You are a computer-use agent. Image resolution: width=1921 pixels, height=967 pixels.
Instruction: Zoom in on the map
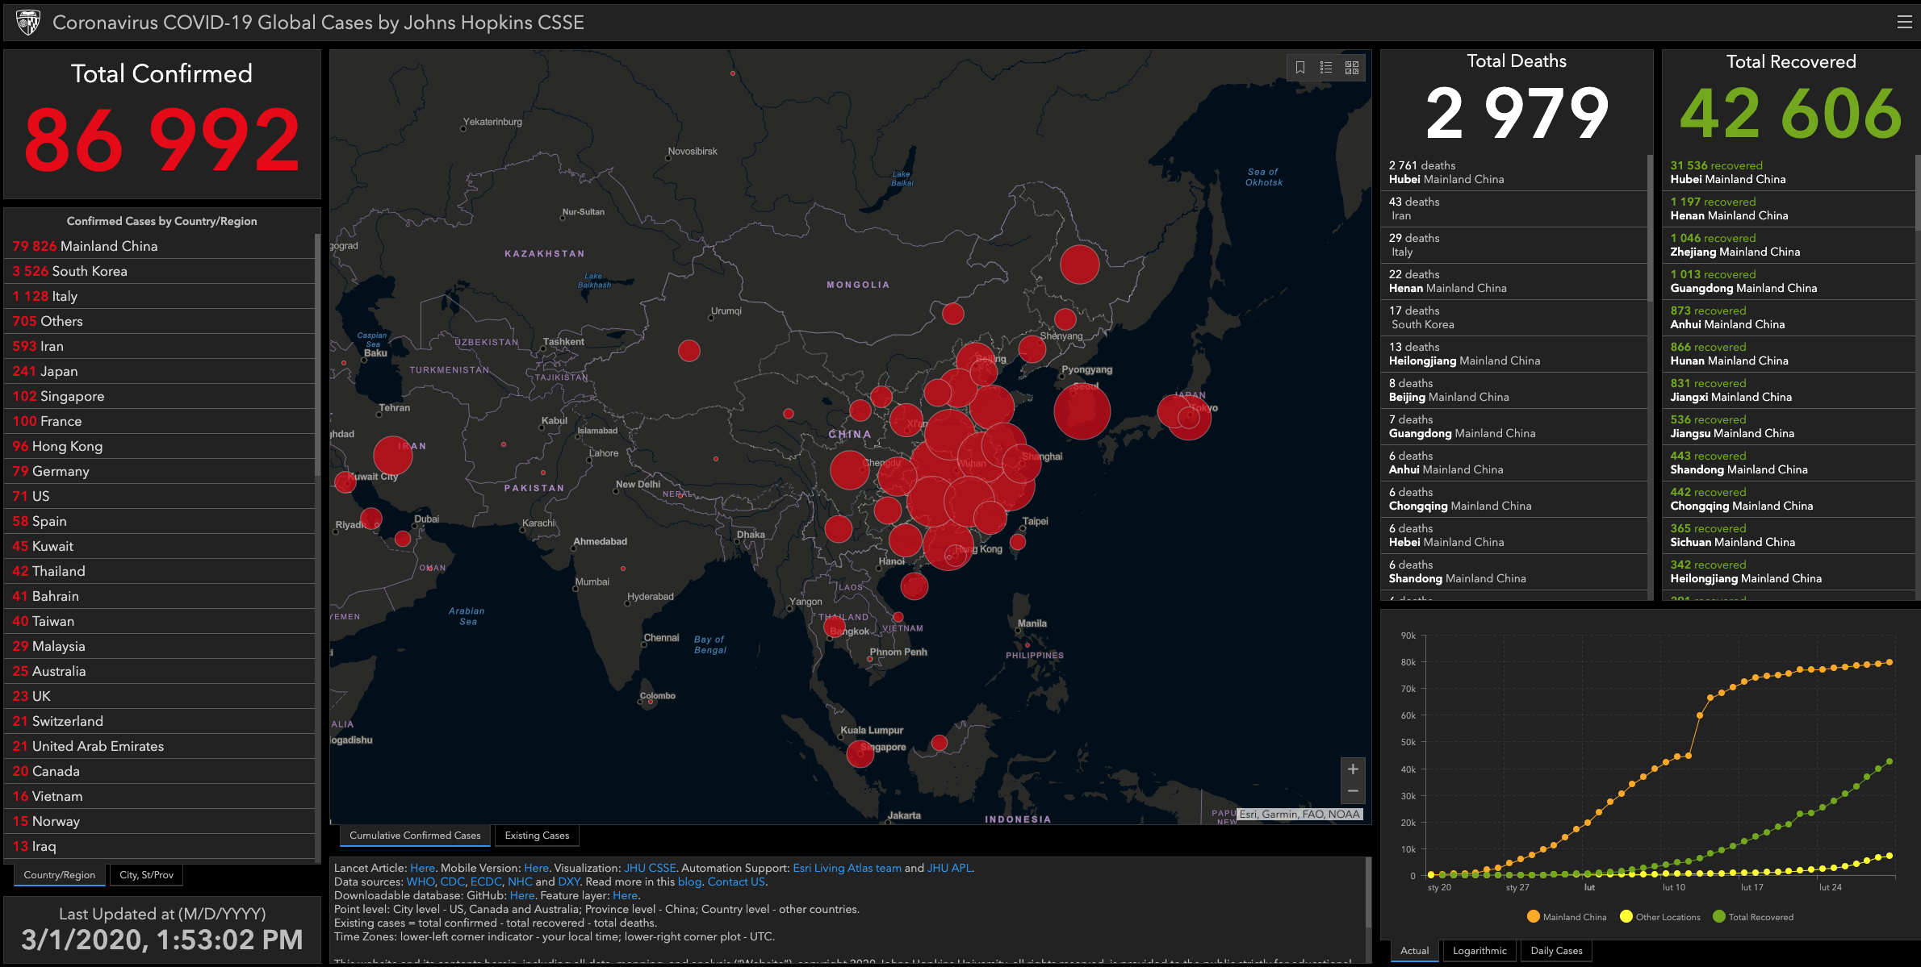click(1353, 769)
